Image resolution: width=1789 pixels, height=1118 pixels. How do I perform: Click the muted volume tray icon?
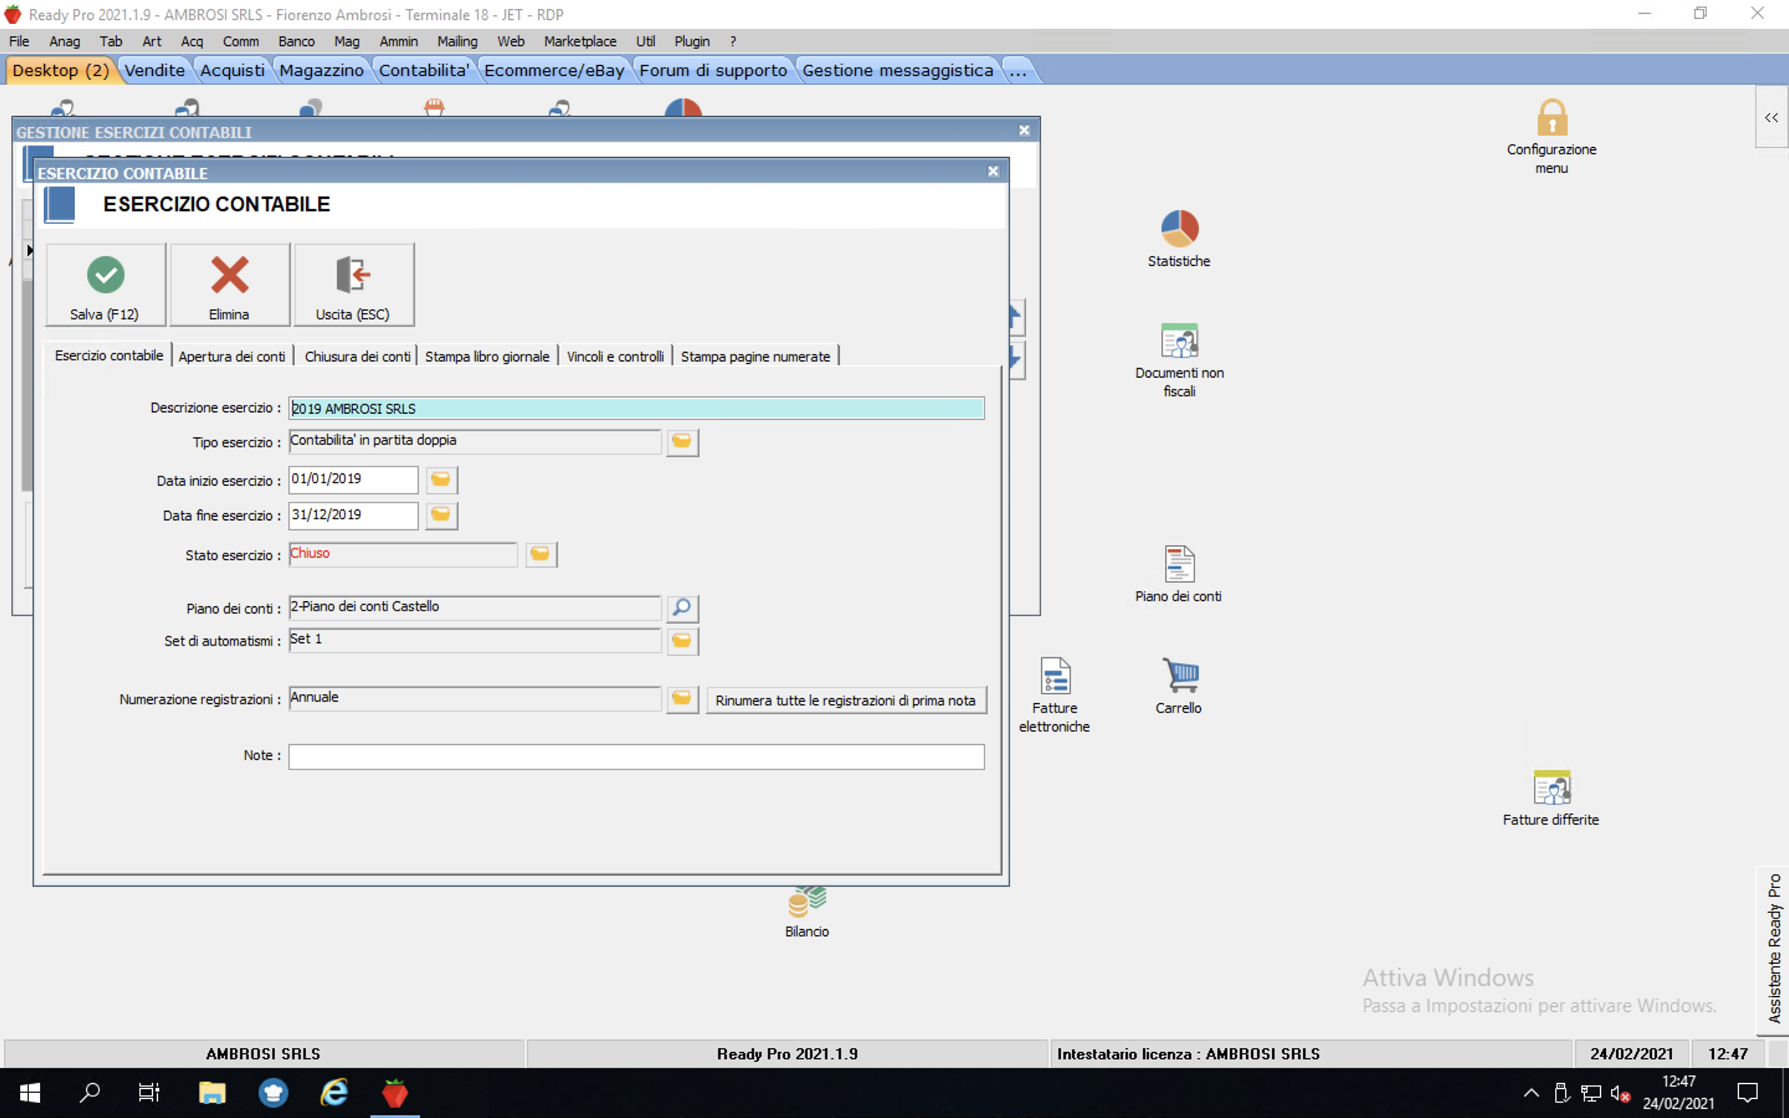pyautogui.click(x=1621, y=1093)
